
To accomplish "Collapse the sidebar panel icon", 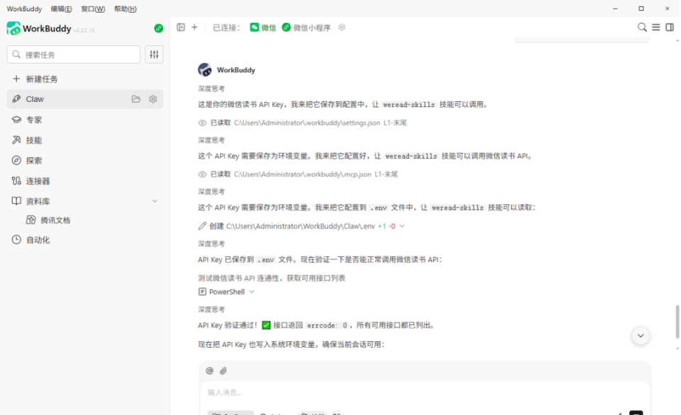I will 181,28.
